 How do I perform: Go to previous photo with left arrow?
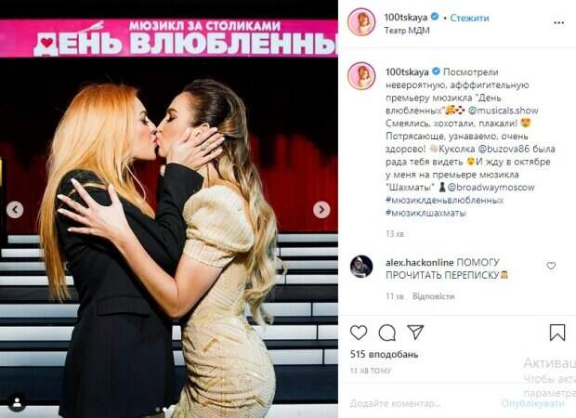point(15,210)
